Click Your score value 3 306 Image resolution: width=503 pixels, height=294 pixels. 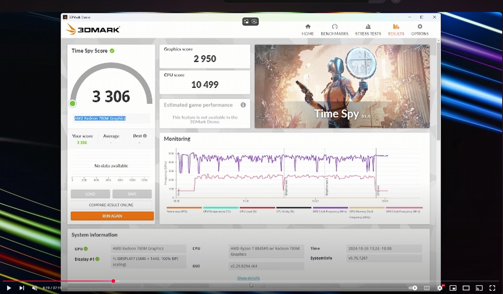[82, 142]
